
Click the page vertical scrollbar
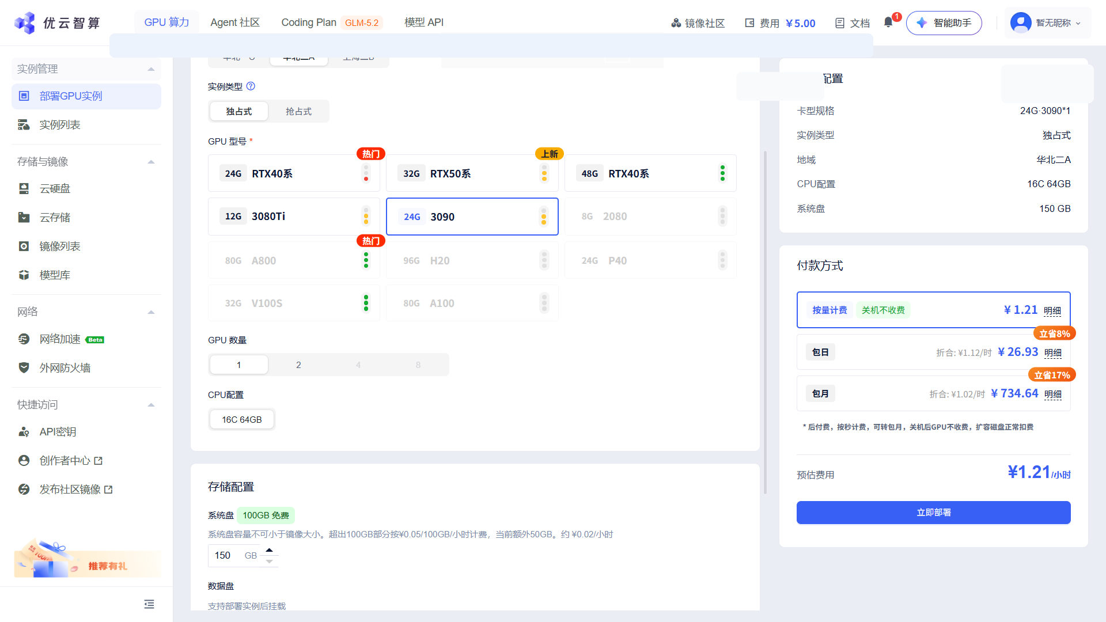[x=765, y=323]
